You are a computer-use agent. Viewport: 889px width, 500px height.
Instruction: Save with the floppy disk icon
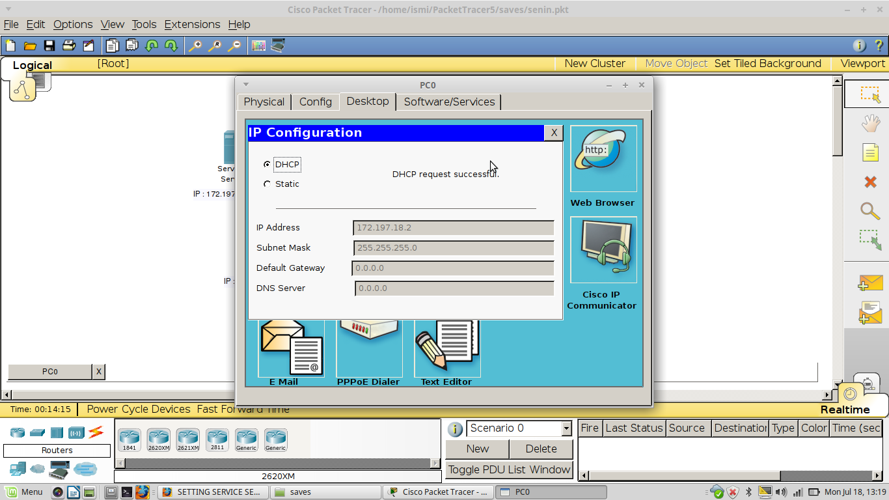click(x=49, y=46)
